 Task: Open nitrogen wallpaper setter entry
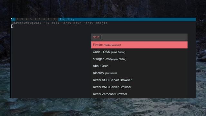[x=139, y=59]
